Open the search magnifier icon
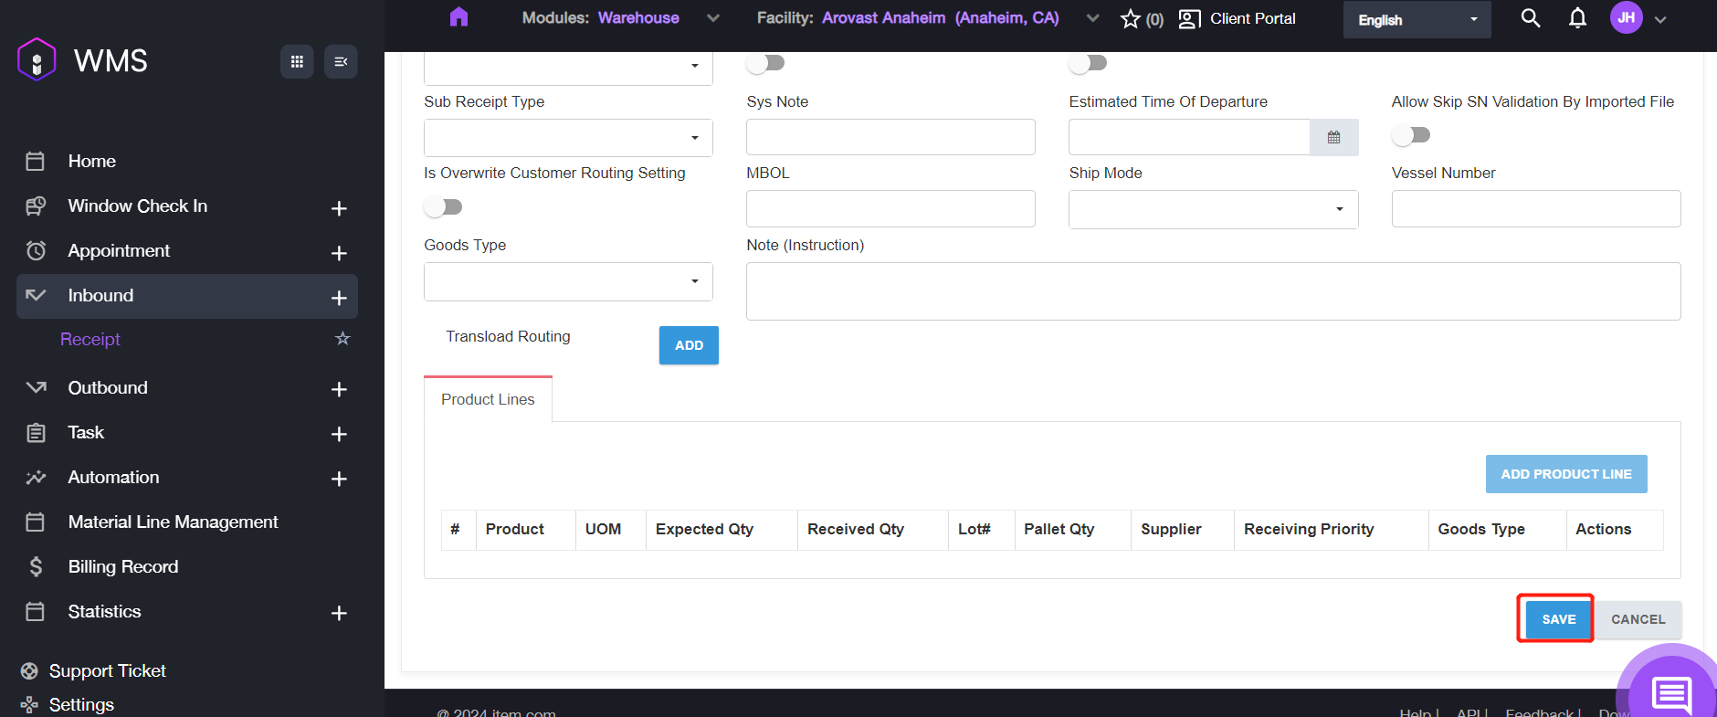The width and height of the screenshot is (1717, 717). click(1531, 18)
